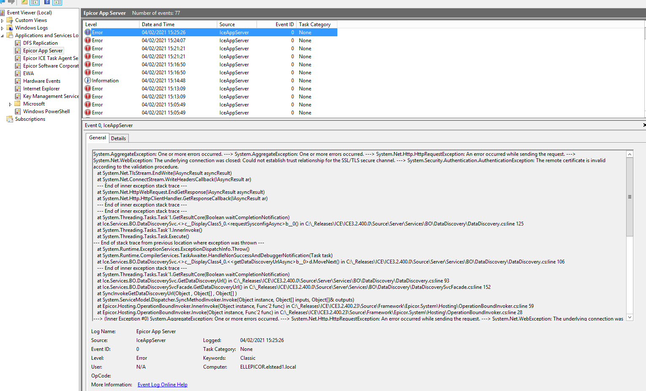This screenshot has height=391, width=646.
Task: Select the Epicor App Server log in tree
Action: click(x=43, y=51)
